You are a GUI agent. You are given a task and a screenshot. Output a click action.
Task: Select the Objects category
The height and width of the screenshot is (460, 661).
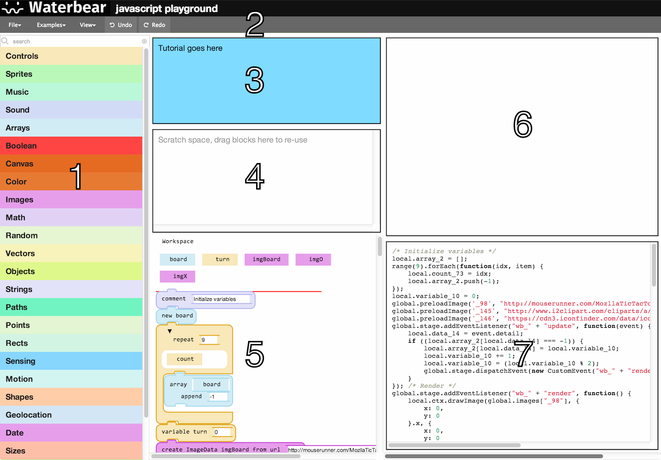pos(71,271)
